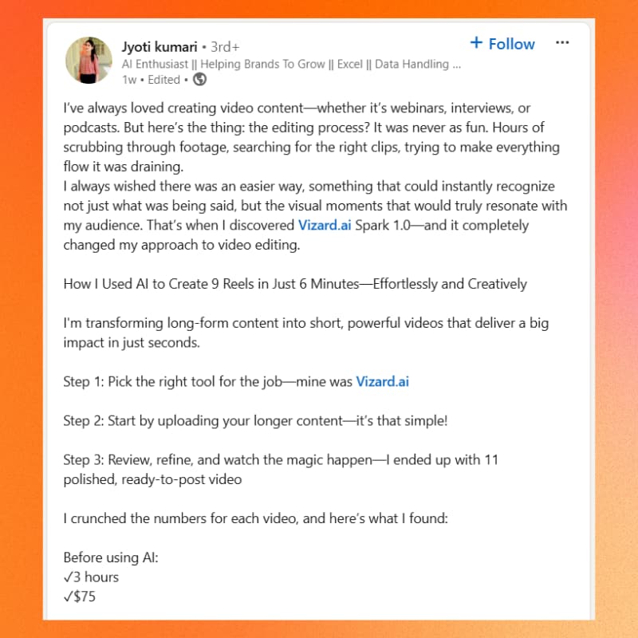Screen dimensions: 638x638
Task: Open the Vizard.ai link in Step 1
Action: [382, 381]
